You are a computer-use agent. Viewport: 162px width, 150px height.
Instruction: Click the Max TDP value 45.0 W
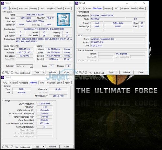point(50,18)
